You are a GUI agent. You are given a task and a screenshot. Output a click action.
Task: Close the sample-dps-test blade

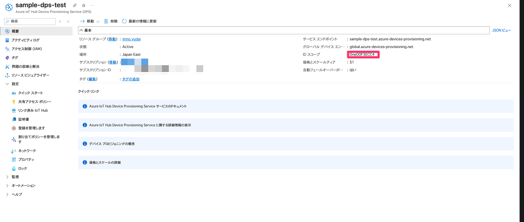510,5
